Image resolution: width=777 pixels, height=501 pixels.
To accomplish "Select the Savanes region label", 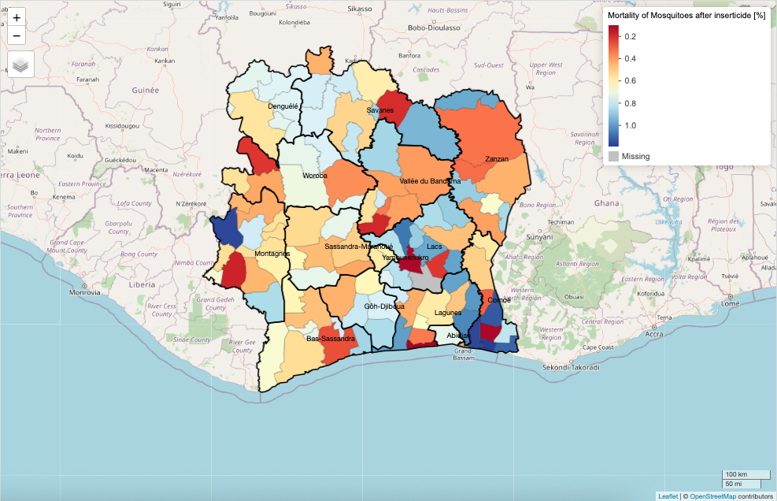I will point(379,110).
